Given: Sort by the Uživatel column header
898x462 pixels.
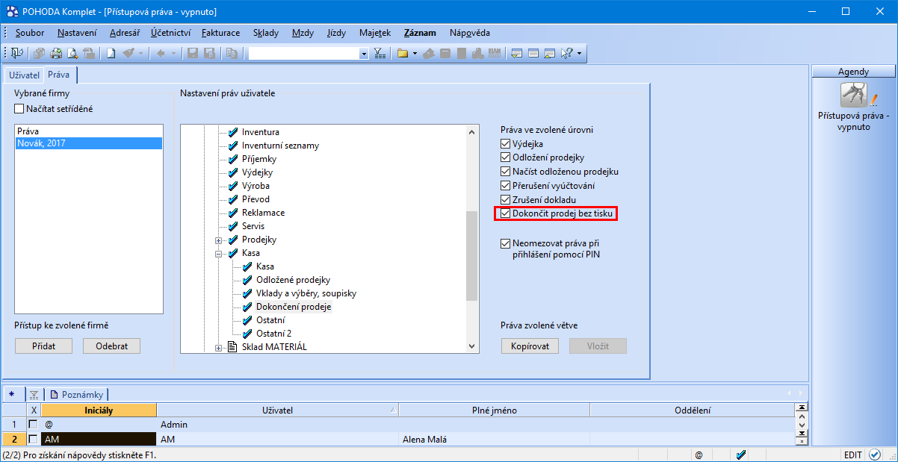Looking at the screenshot, I should [278, 410].
